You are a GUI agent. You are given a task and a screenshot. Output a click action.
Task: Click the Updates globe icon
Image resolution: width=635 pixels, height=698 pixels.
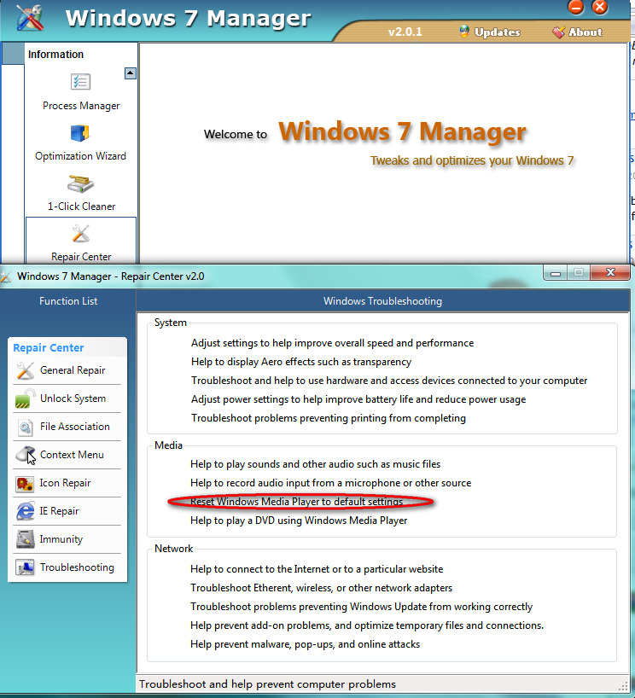[x=464, y=32]
